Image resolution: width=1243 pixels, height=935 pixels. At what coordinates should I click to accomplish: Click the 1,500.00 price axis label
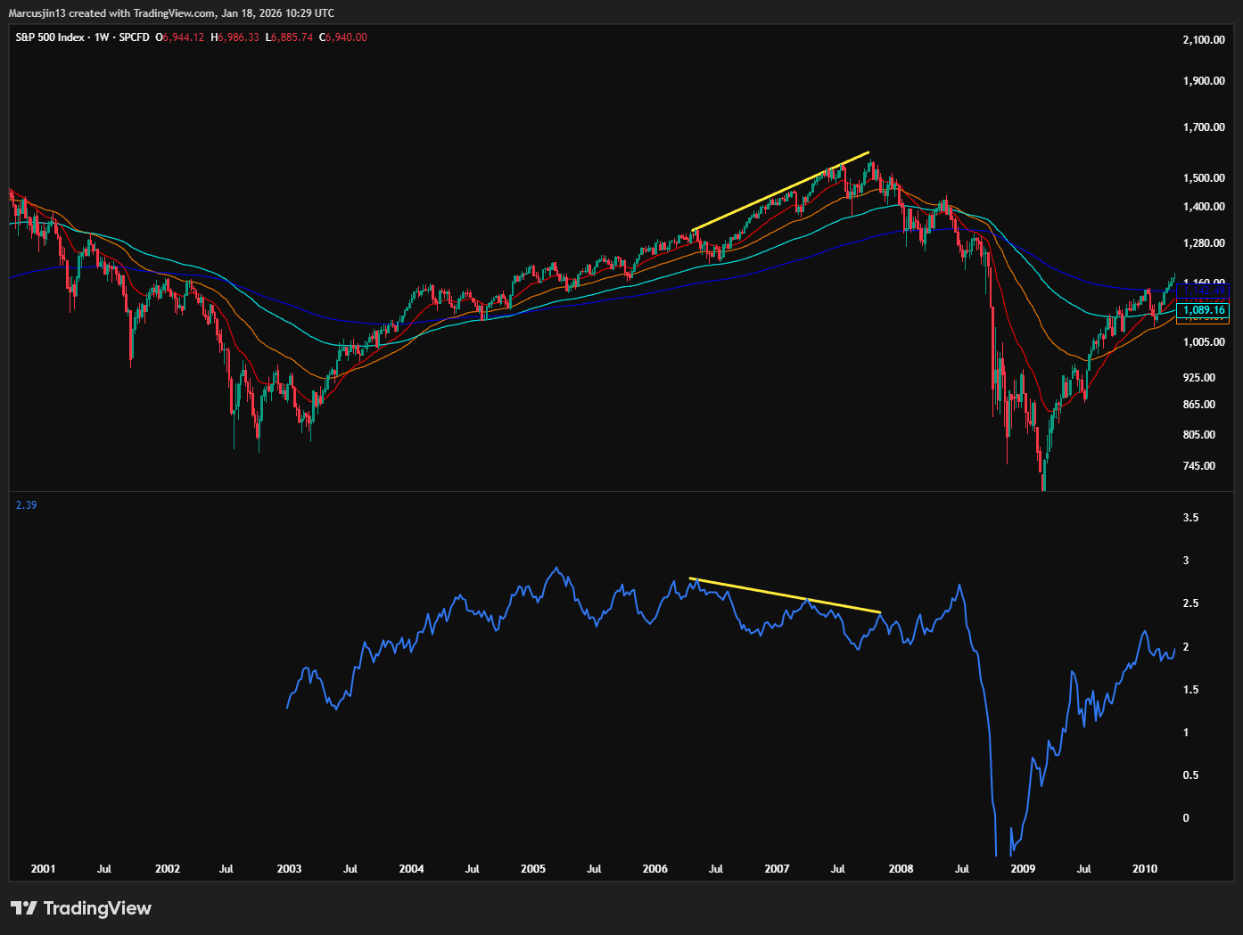pyautogui.click(x=1204, y=178)
